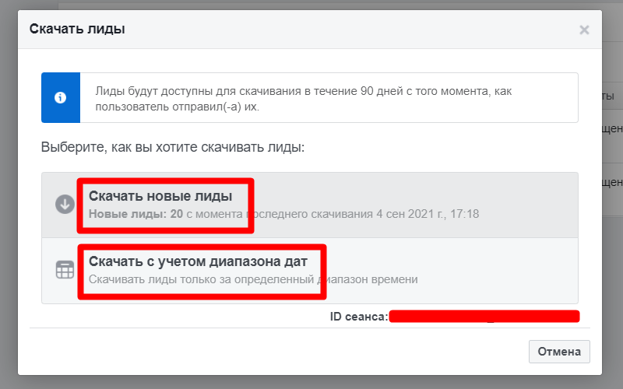
Task: Click the Выберите, как вы хотите скачивать prompt
Action: (x=172, y=146)
